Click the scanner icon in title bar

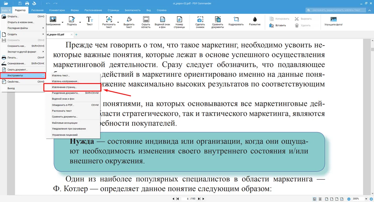tap(34, 3)
